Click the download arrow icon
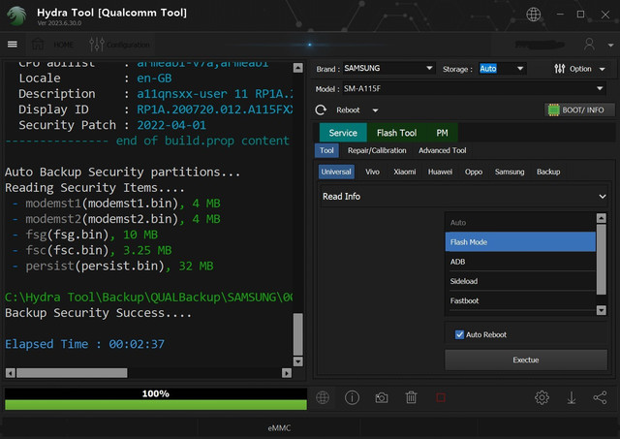The width and height of the screenshot is (620, 439). (x=572, y=397)
